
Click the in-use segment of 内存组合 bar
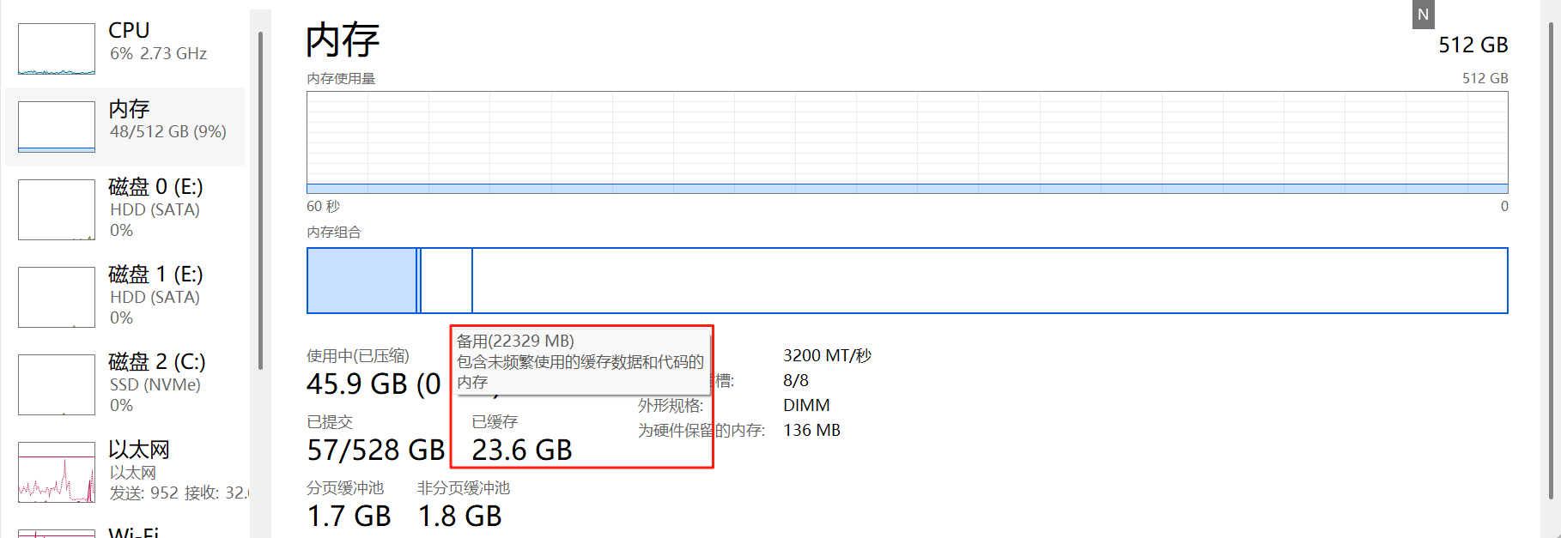click(x=361, y=281)
